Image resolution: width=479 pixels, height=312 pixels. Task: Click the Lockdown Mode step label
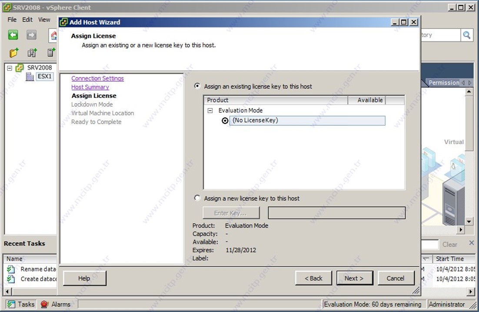click(92, 104)
